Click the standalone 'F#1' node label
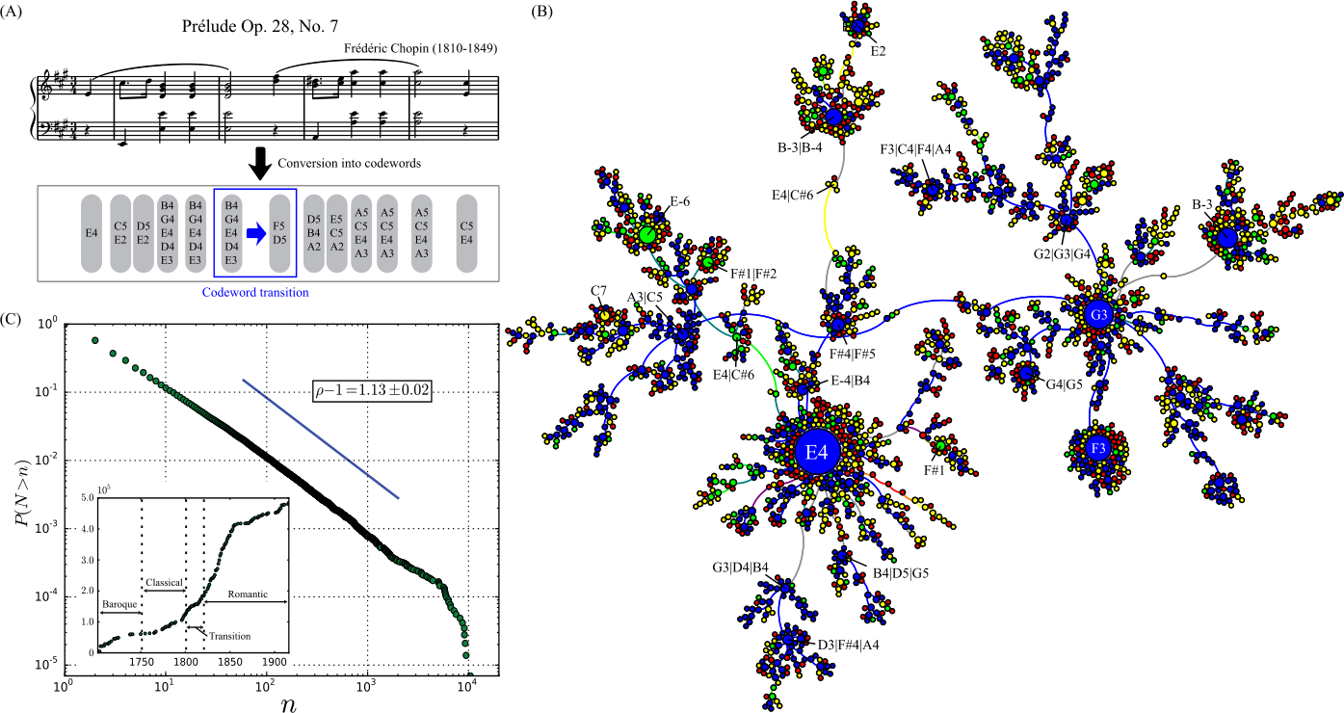 click(x=934, y=470)
